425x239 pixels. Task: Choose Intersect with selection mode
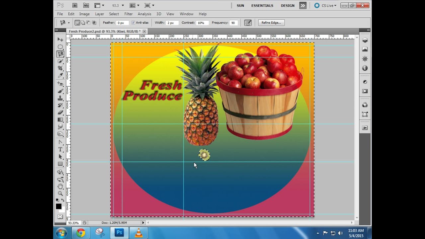(94, 23)
